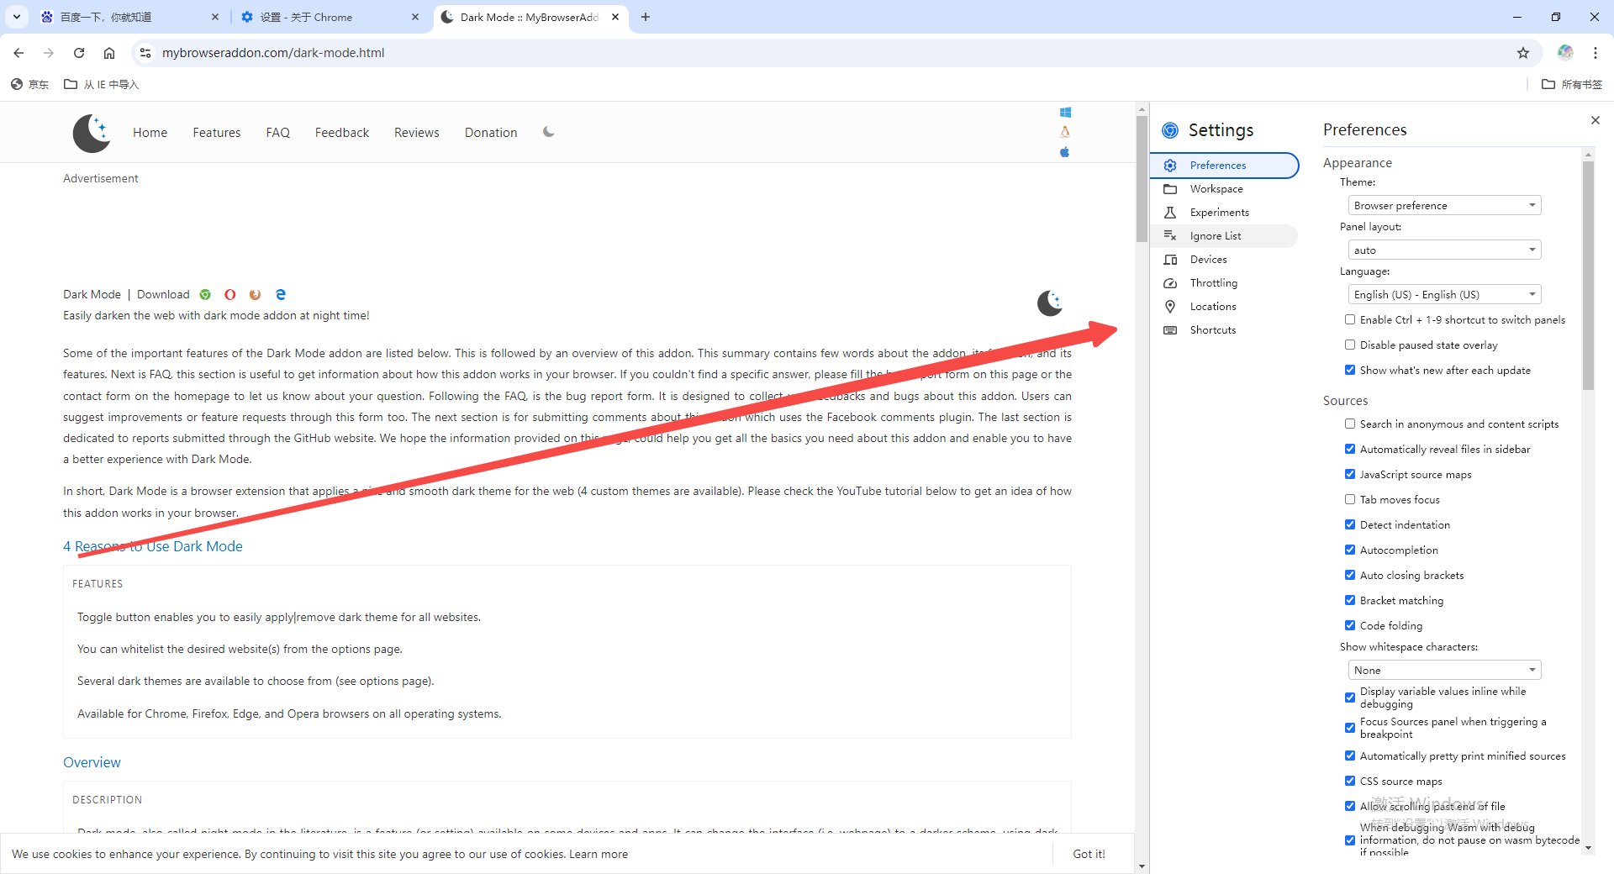Bookmark this page with the star icon

click(1523, 53)
